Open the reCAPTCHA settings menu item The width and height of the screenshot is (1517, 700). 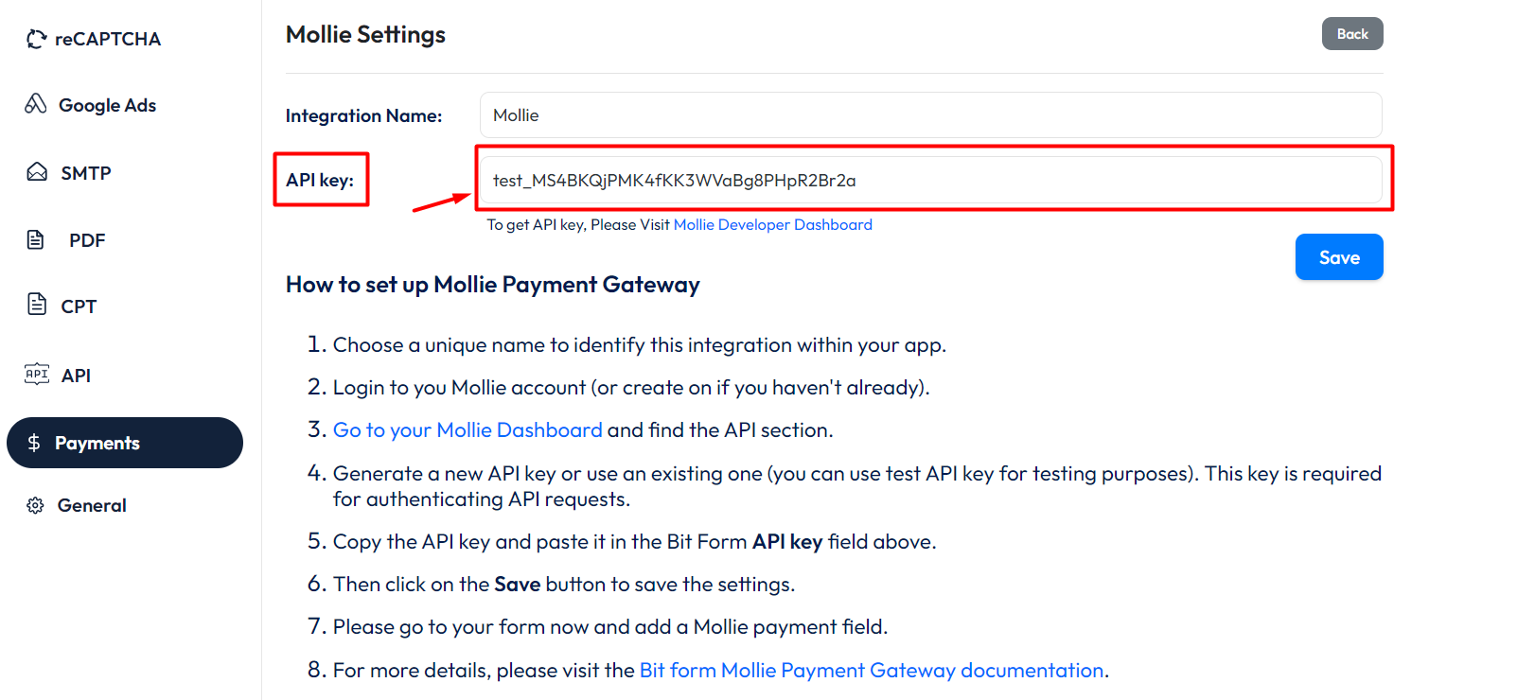point(107,39)
